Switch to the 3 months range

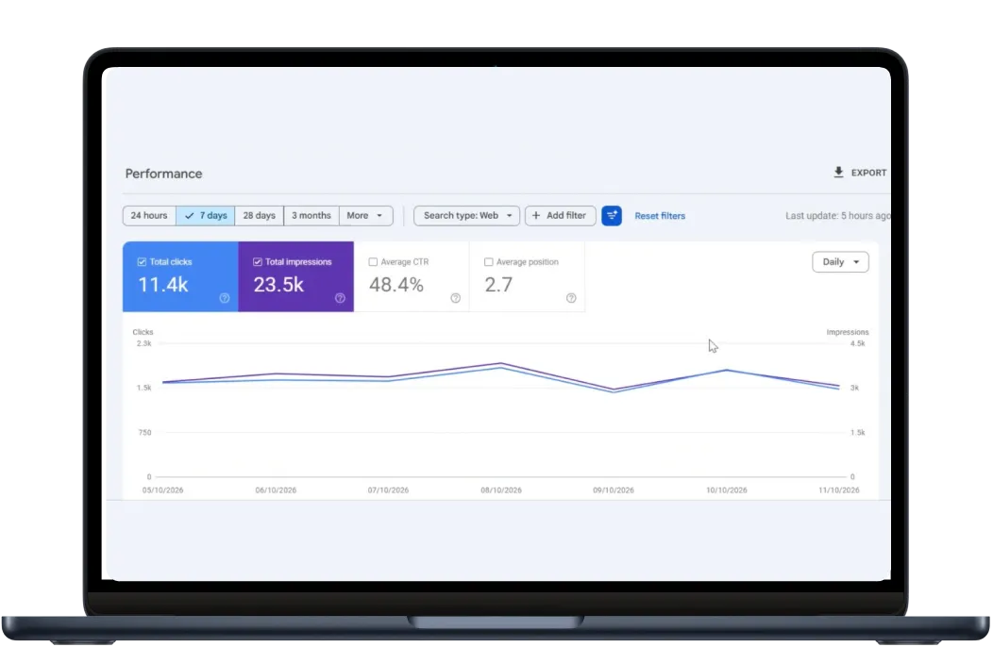[311, 216]
